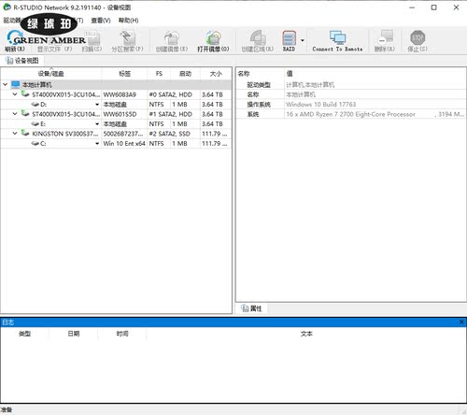The width and height of the screenshot is (467, 415).
Task: Click the 启动 column header
Action: 185,74
